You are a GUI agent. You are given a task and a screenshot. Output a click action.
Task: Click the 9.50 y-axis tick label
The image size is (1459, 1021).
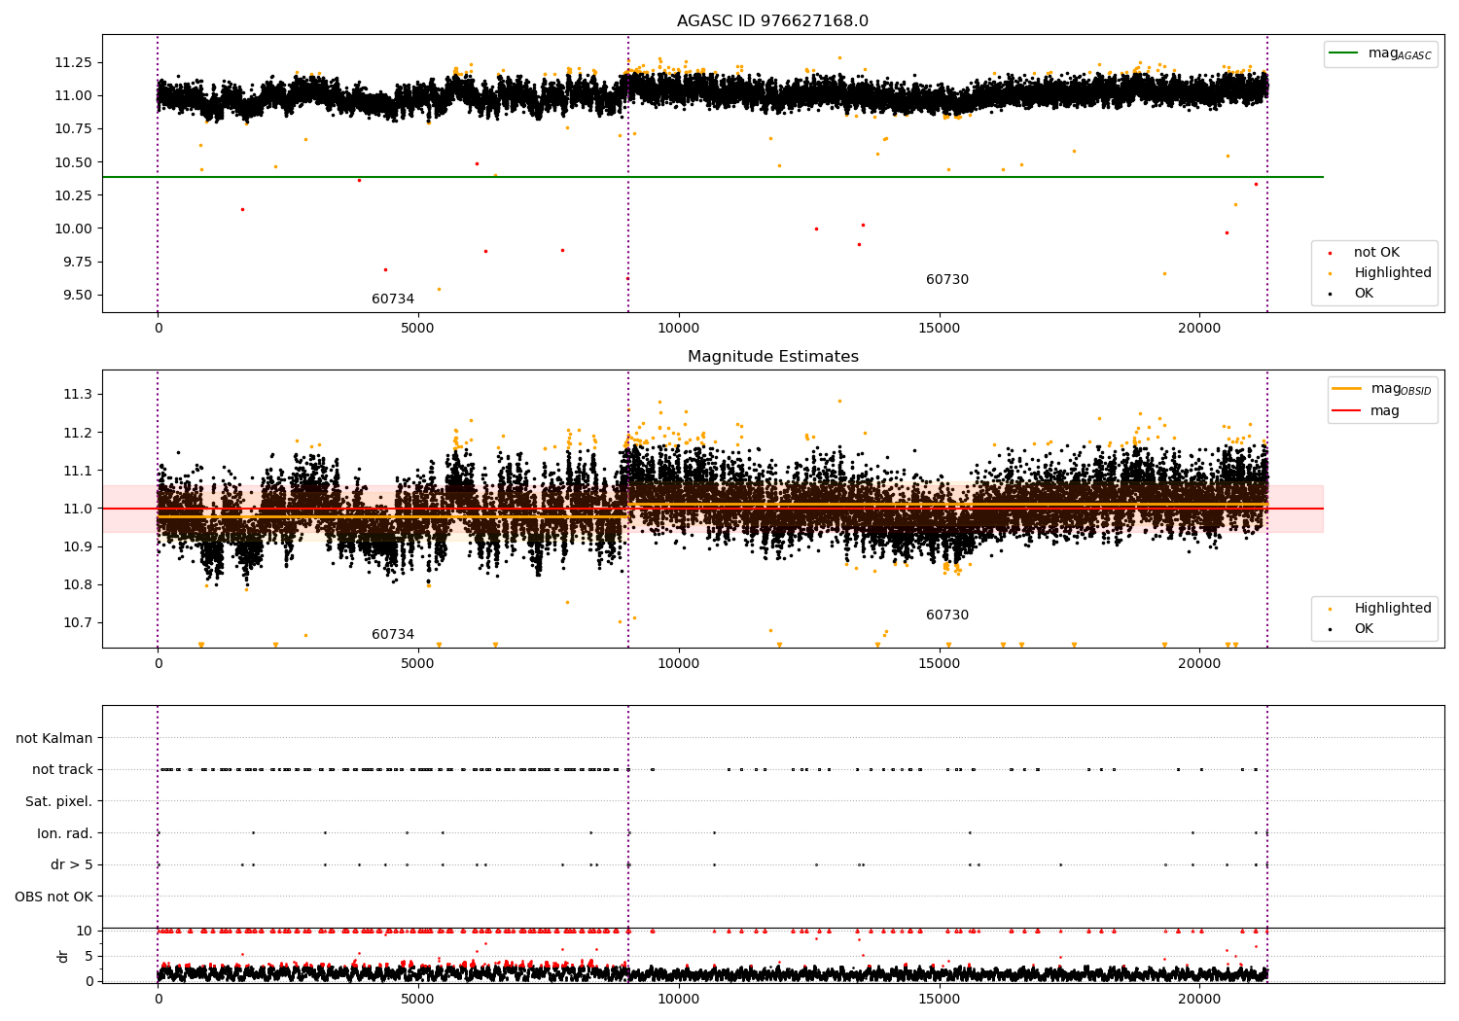tap(77, 296)
